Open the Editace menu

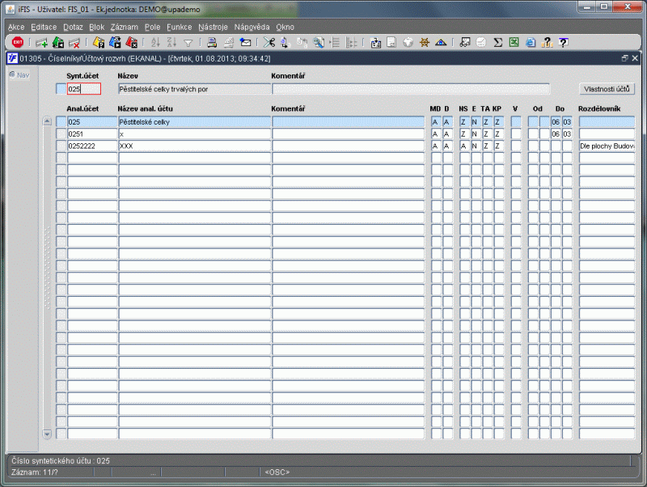point(44,28)
